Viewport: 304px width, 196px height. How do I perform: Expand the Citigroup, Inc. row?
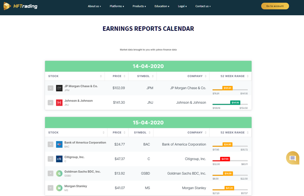pos(50,159)
